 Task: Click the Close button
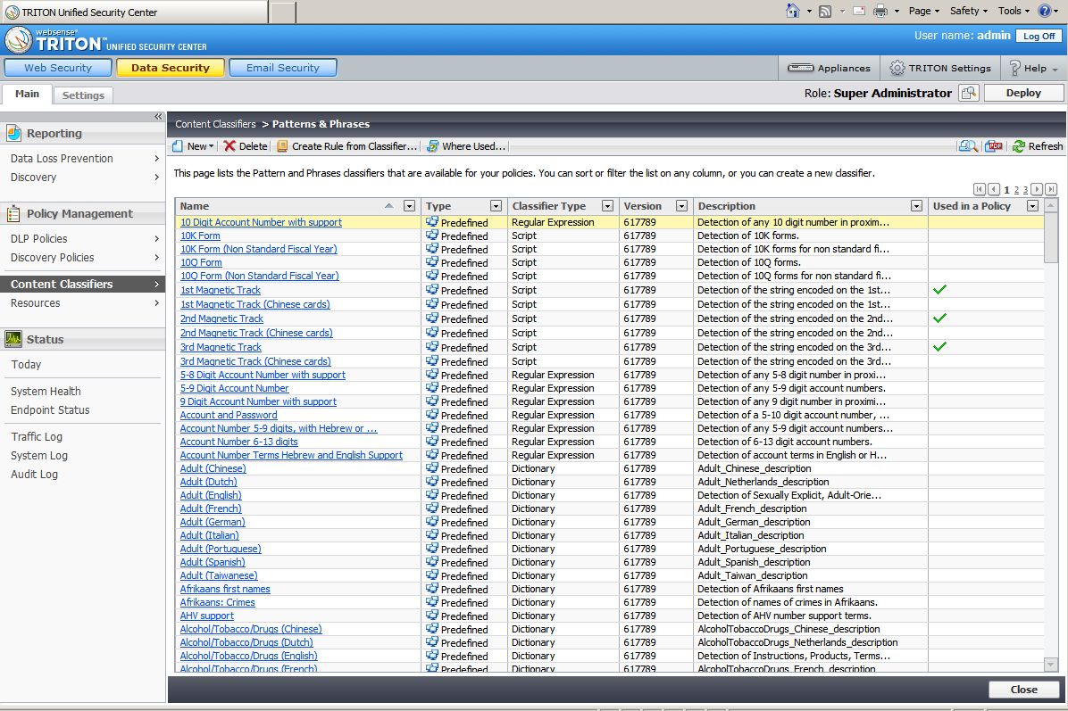(x=1023, y=690)
